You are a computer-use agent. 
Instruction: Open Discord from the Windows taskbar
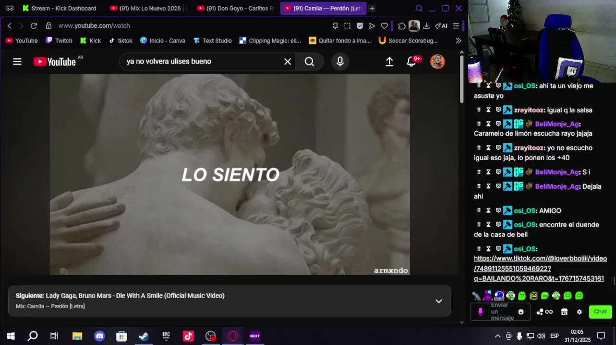tap(99, 336)
